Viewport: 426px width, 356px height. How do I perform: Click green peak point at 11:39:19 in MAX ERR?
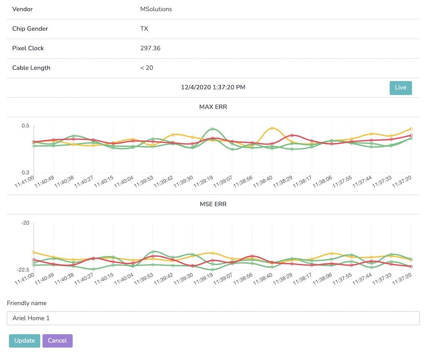(212, 129)
